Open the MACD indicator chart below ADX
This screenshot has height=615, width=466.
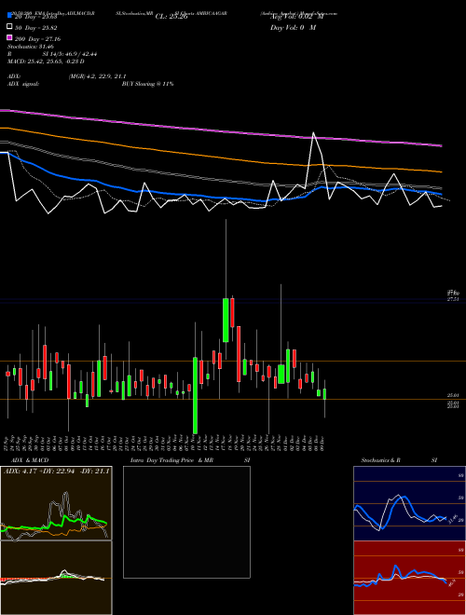point(56,578)
